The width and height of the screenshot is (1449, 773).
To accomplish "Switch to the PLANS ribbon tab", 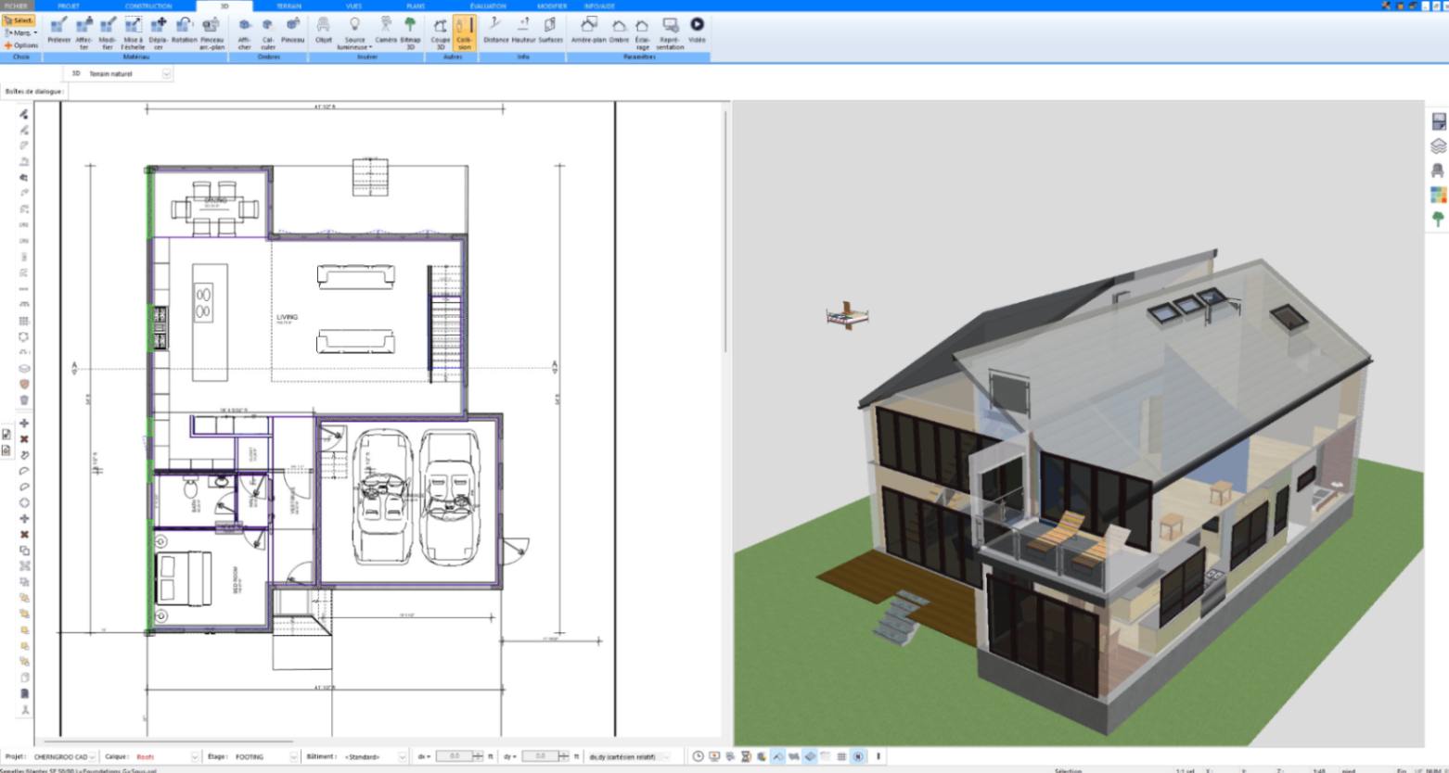I will pos(417,6).
